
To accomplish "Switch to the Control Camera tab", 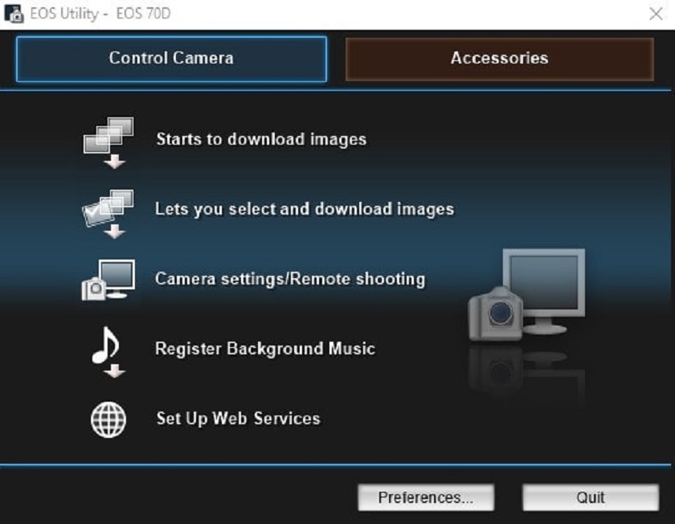I will 171,59.
